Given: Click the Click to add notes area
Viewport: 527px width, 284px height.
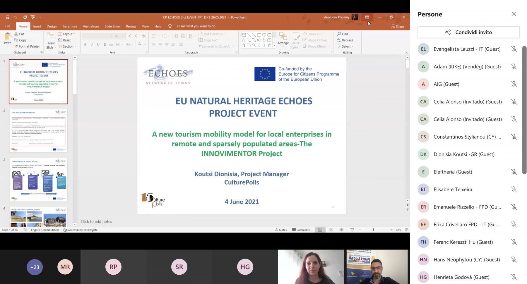Looking at the screenshot, I should pos(96,221).
